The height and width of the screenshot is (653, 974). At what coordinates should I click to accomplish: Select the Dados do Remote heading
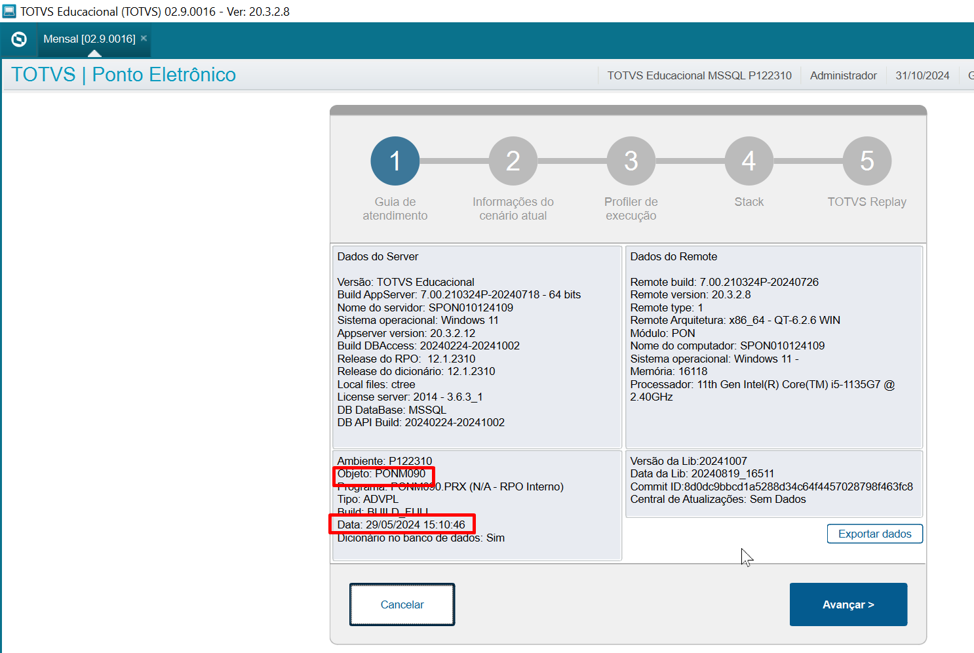tap(674, 256)
